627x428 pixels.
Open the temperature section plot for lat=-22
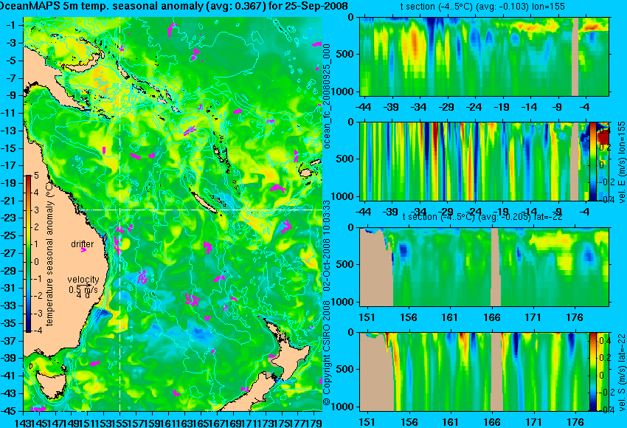tap(484, 267)
